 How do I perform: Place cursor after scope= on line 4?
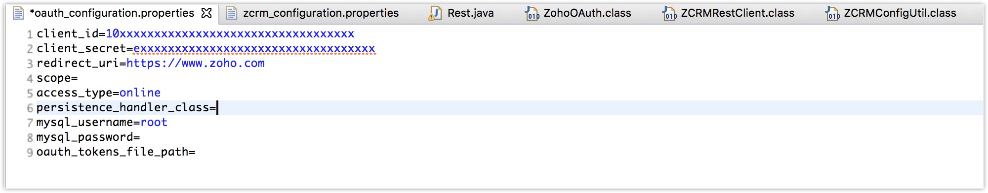[79, 78]
